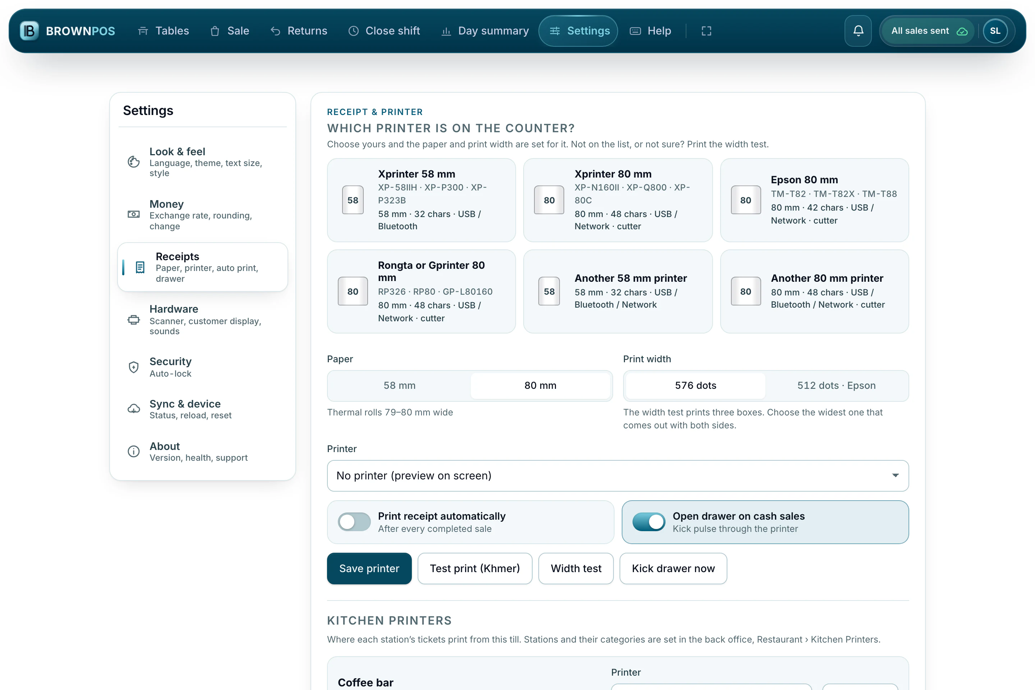
Task: Click the Receipts icon in sidebar
Action: point(140,267)
